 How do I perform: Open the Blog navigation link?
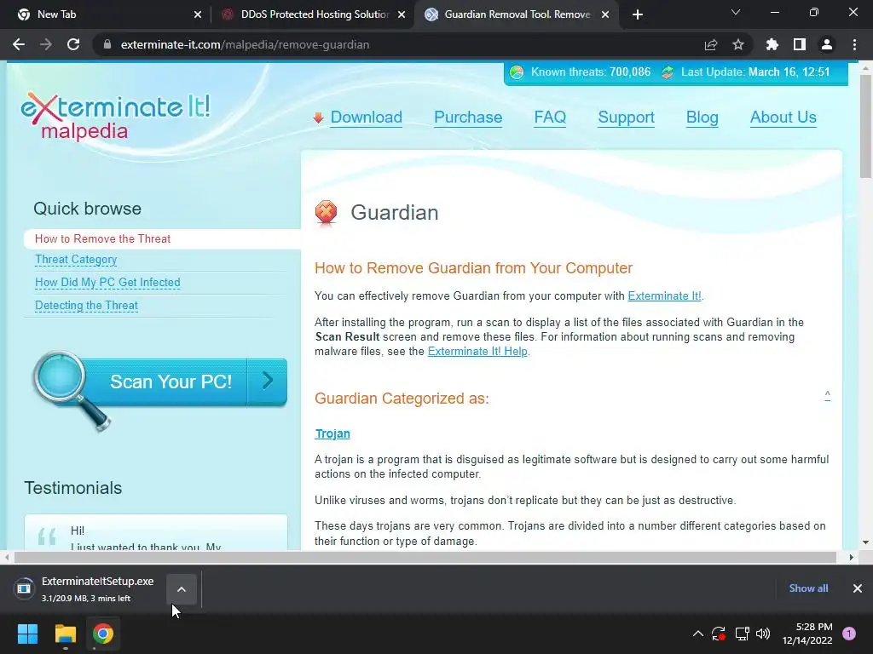(x=702, y=118)
